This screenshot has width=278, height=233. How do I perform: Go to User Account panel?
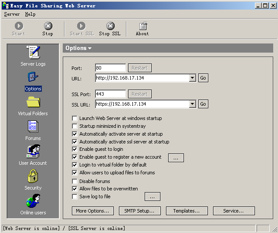pos(33,151)
